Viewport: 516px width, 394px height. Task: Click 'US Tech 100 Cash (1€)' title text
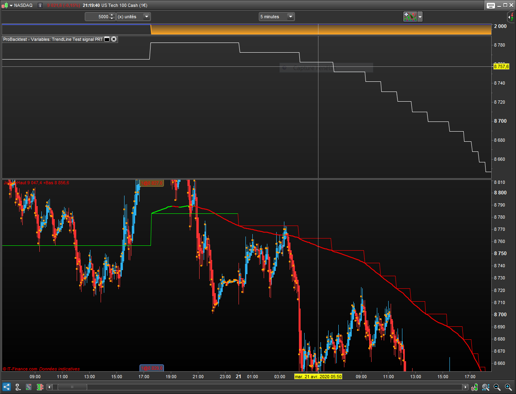124,5
